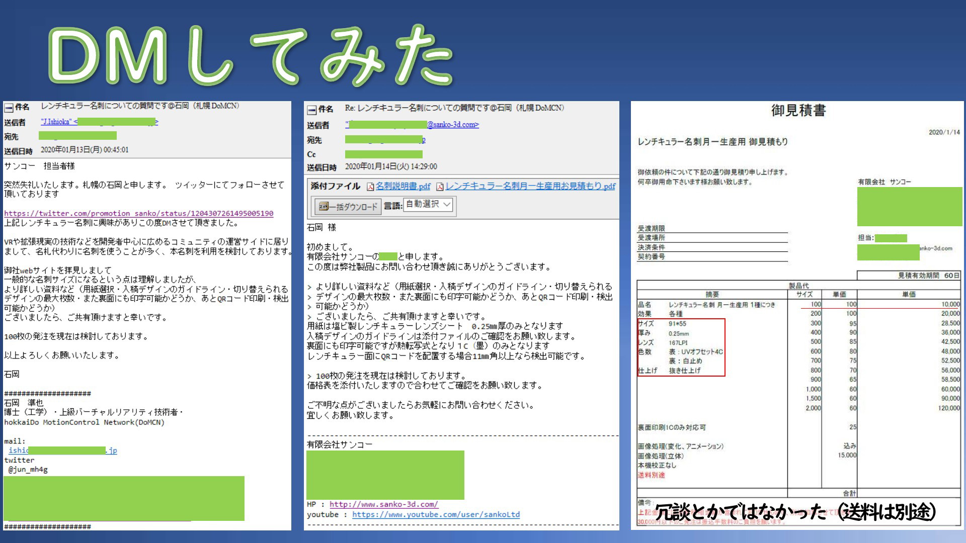
Task: Open the youtube.com/user/sankoLtd link
Action: [436, 514]
